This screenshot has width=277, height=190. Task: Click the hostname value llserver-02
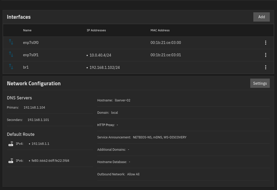point(122,100)
